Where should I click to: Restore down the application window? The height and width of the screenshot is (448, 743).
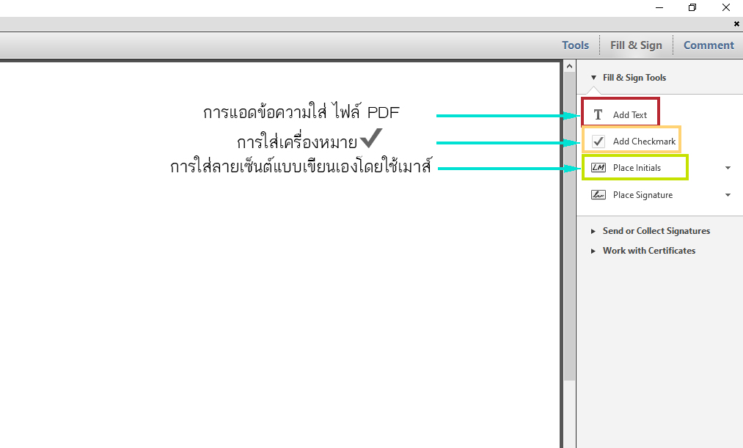click(x=692, y=7)
